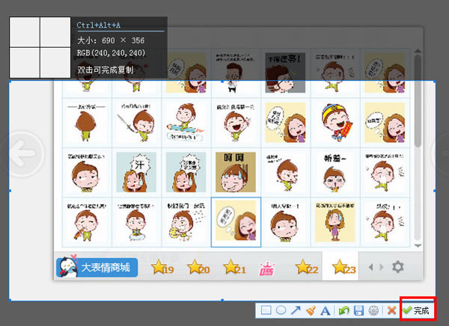Select the ellipse drawing tool
This screenshot has height=326, width=449.
pos(281,310)
